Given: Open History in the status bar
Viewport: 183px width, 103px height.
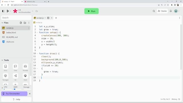Looking at the screenshot, I should (x=176, y=99).
